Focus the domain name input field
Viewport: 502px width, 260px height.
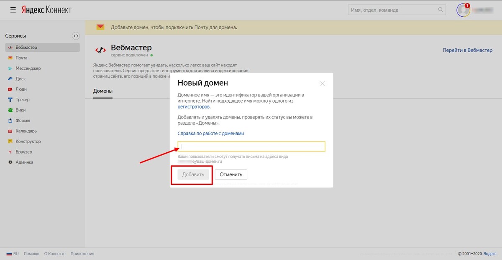(x=251, y=146)
